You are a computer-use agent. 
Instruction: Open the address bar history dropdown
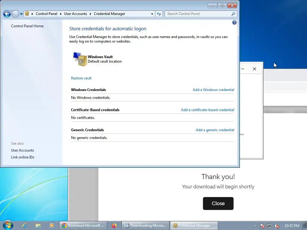click(x=152, y=14)
